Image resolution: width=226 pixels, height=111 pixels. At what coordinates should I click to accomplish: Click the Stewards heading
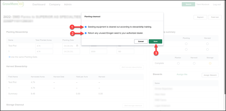pos(157,74)
